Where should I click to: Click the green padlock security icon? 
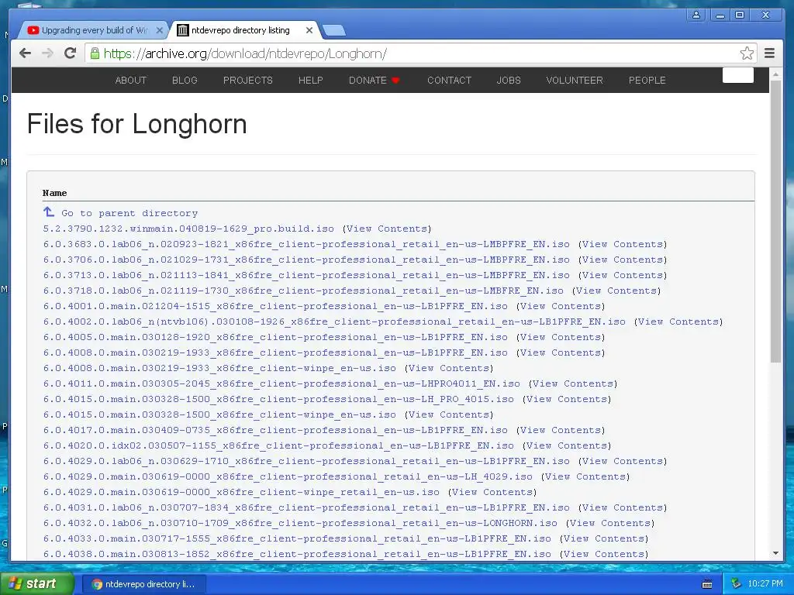(x=95, y=53)
